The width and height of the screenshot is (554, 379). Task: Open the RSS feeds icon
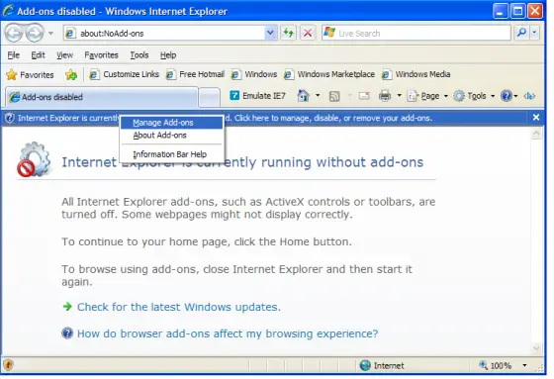pos(334,96)
